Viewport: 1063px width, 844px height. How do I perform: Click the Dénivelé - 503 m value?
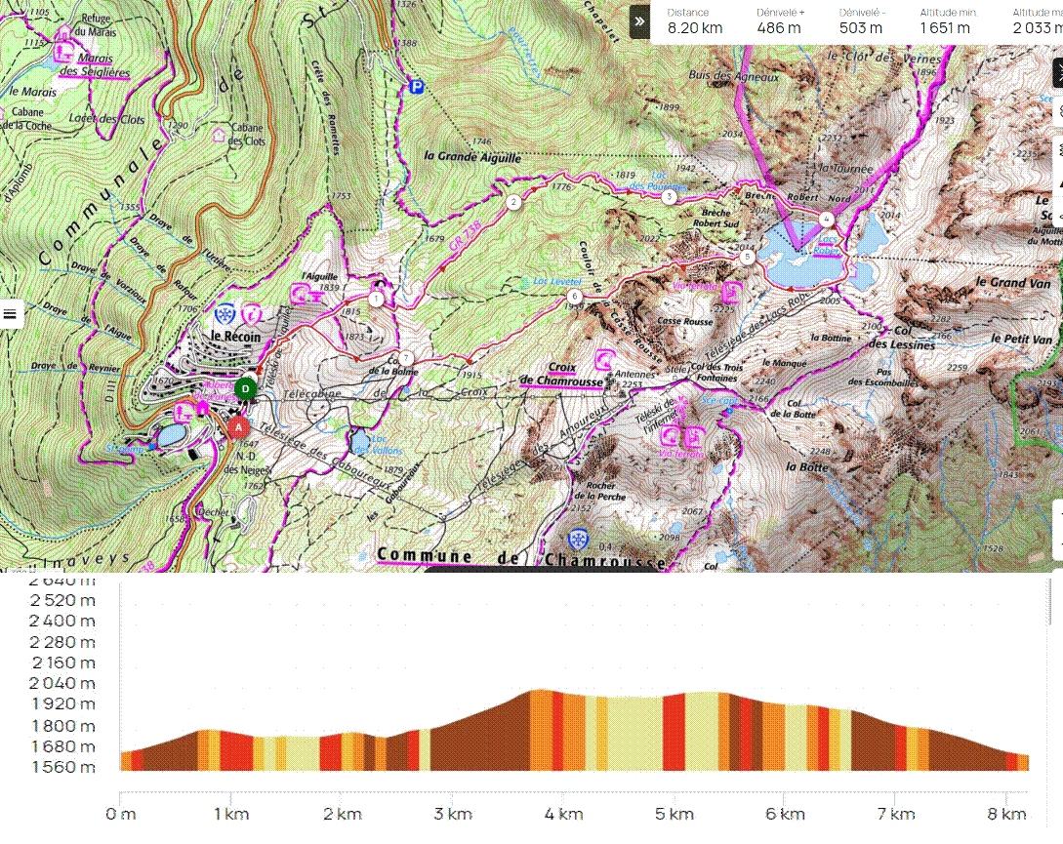[x=861, y=28]
